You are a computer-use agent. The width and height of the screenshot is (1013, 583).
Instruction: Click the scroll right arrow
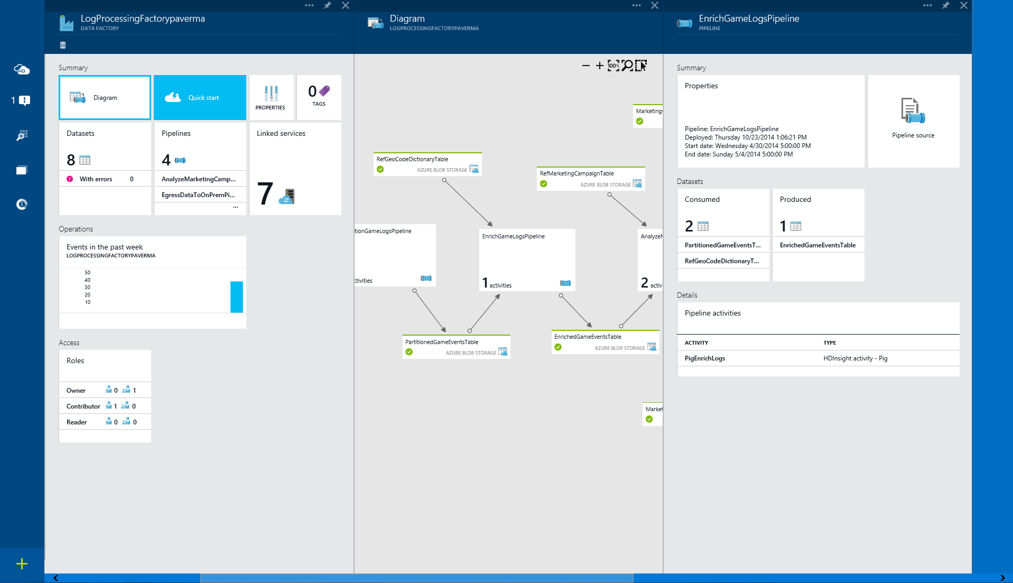coord(1002,578)
